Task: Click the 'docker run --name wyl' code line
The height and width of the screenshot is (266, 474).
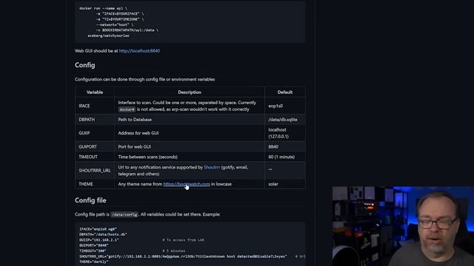Action: pyautogui.click(x=104, y=8)
